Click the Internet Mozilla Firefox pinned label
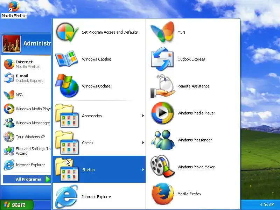This screenshot has height=210, width=280. coord(28,64)
